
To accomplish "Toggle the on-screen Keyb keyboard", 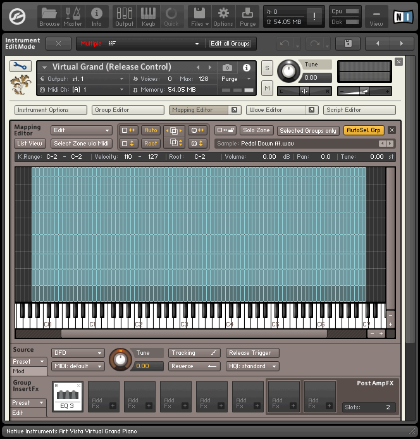I will 148,17.
